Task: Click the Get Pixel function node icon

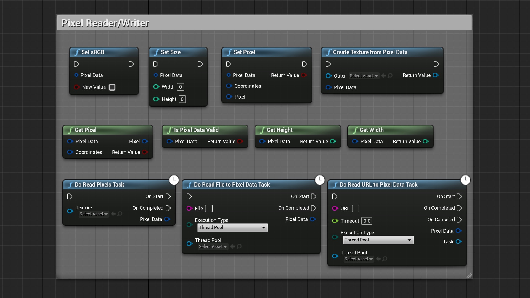Action: (x=70, y=130)
